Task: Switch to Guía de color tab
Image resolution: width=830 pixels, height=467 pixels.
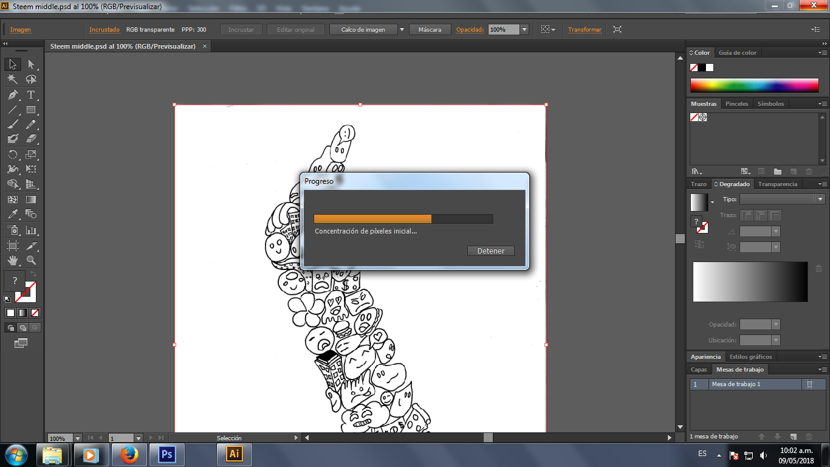Action: pos(738,53)
